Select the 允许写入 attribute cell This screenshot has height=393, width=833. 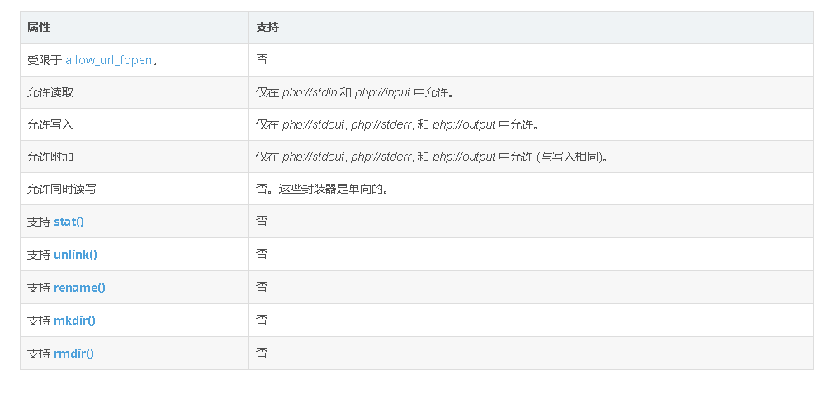pyautogui.click(x=50, y=124)
